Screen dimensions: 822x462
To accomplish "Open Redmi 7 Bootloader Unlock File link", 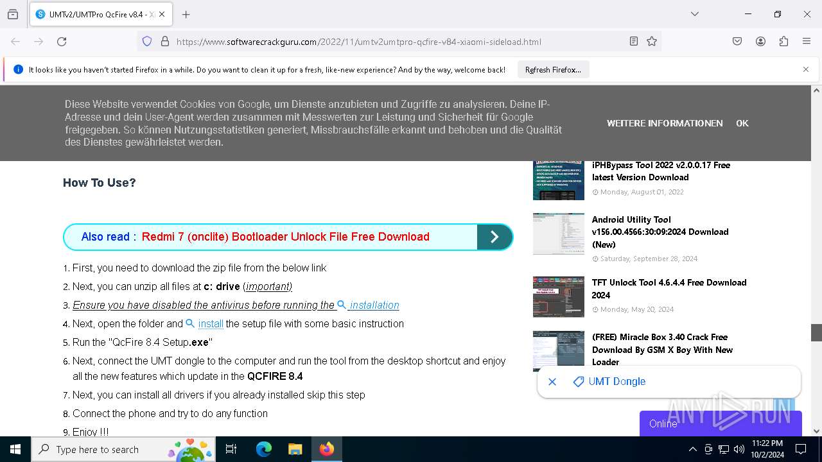I will point(286,237).
